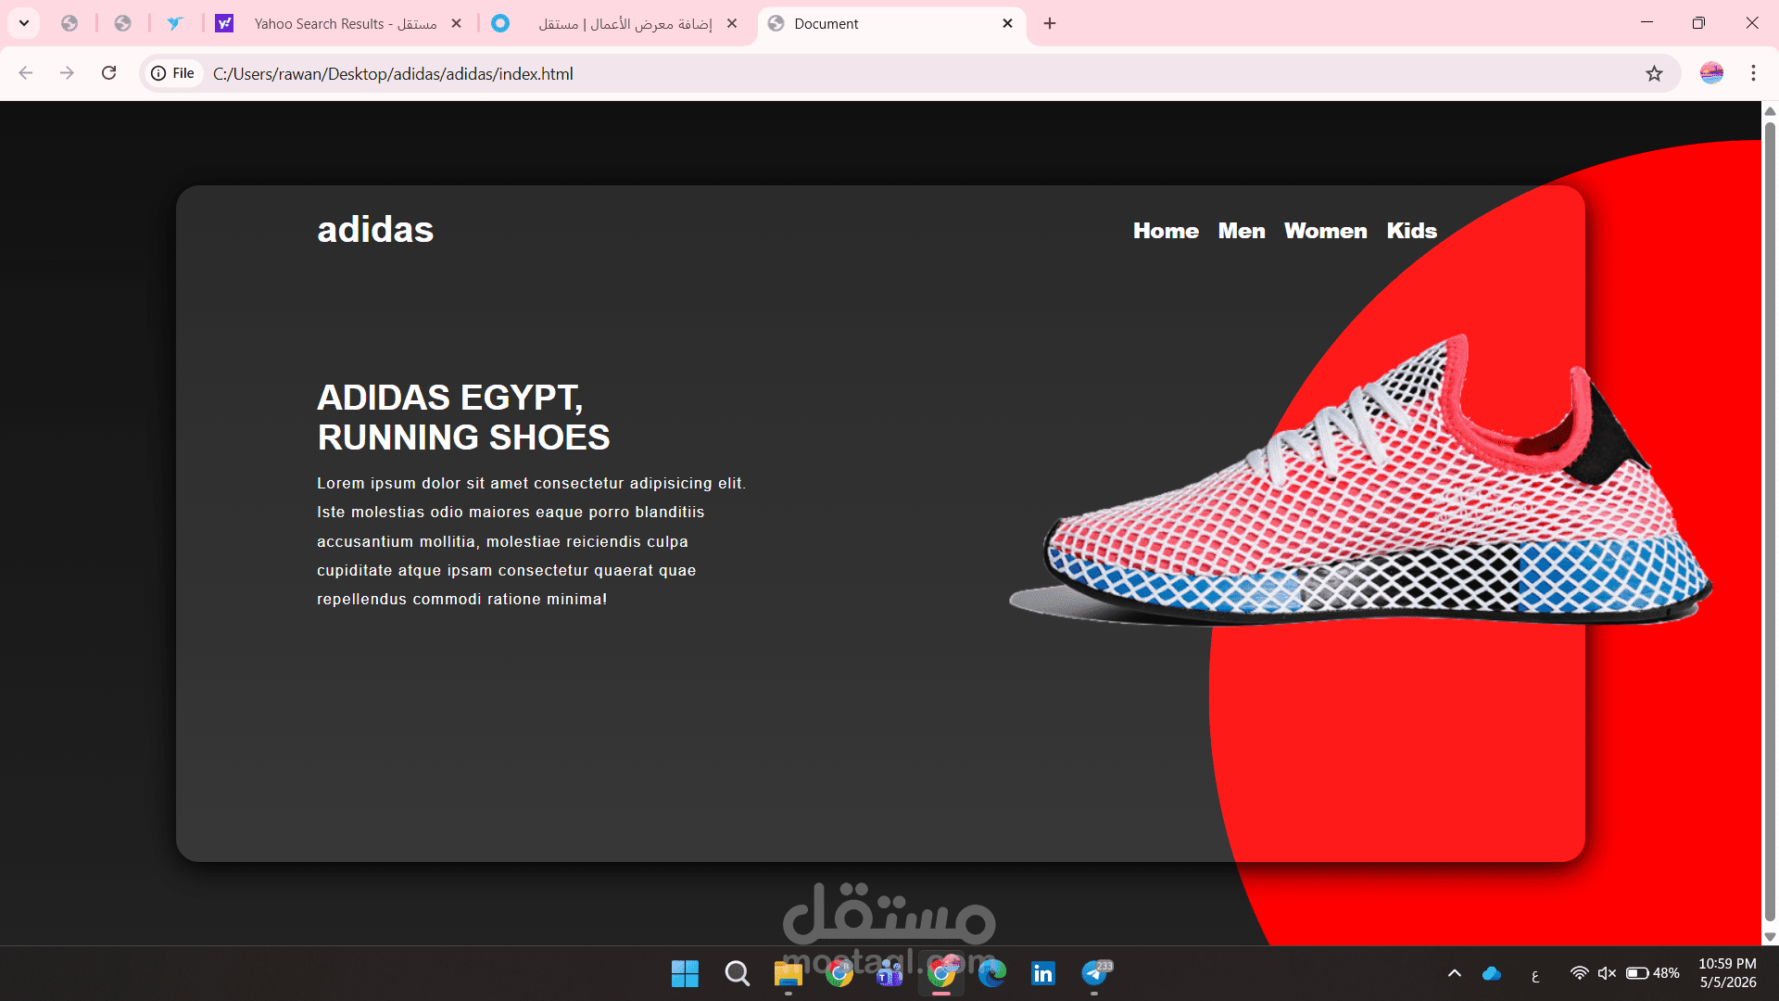1779x1001 pixels.
Task: Bookmark this page with the star icon
Action: [x=1654, y=73]
